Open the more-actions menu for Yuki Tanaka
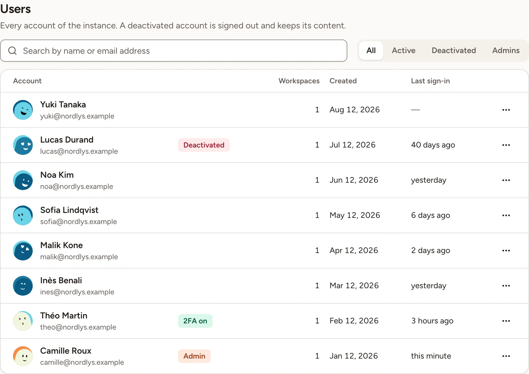 506,110
